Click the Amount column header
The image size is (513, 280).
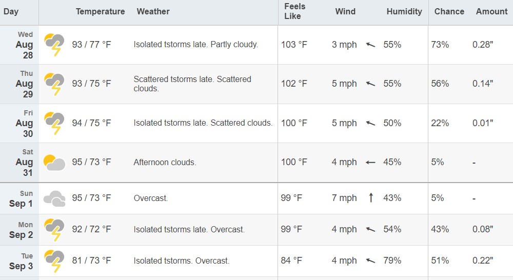(492, 11)
